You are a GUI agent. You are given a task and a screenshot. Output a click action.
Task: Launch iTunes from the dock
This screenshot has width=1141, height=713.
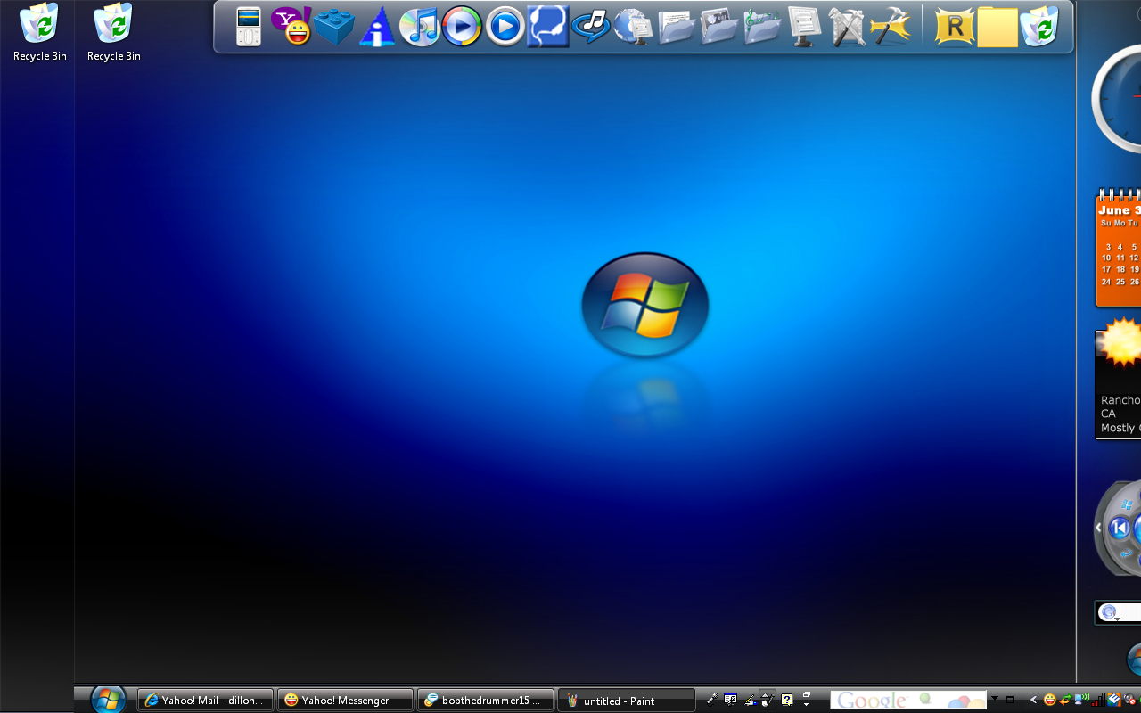[420, 27]
